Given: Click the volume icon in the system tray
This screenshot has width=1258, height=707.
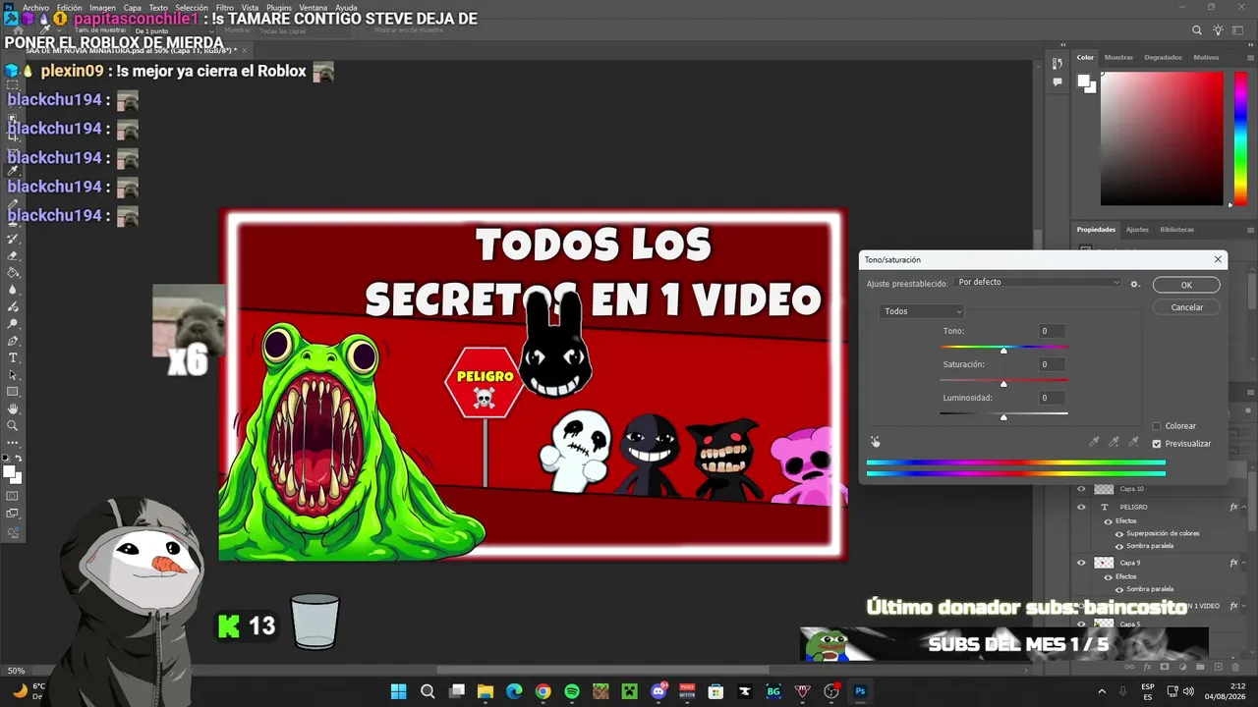Looking at the screenshot, I should 1189,691.
